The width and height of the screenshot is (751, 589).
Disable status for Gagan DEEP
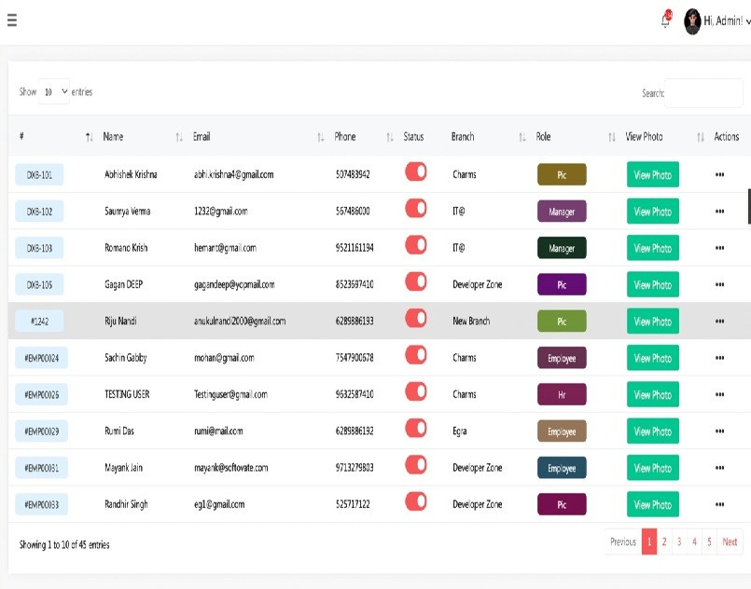[x=415, y=281]
